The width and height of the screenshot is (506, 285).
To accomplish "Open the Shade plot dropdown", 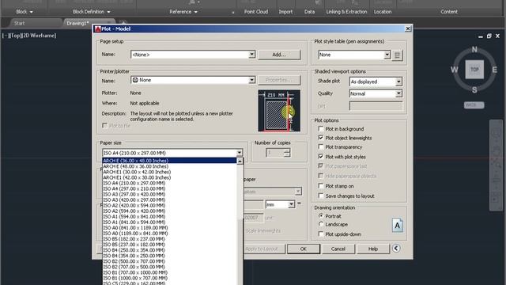I will [x=398, y=82].
